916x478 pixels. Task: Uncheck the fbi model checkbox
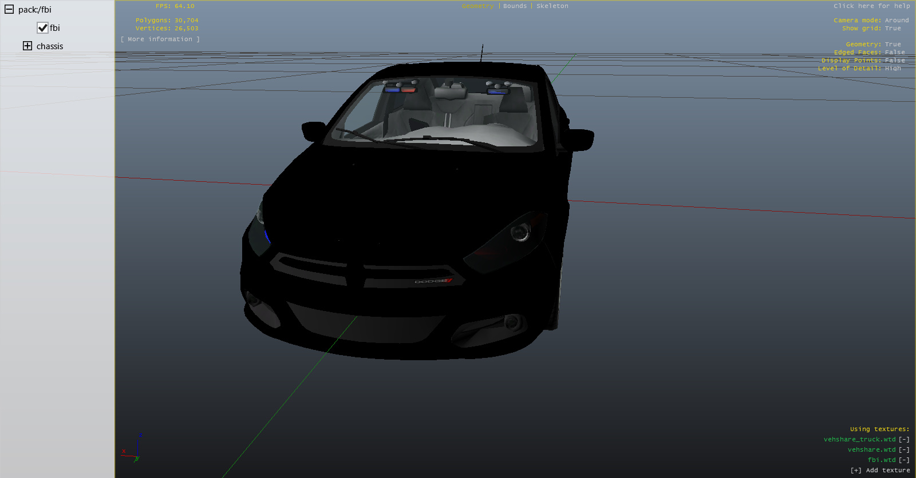[x=42, y=27]
